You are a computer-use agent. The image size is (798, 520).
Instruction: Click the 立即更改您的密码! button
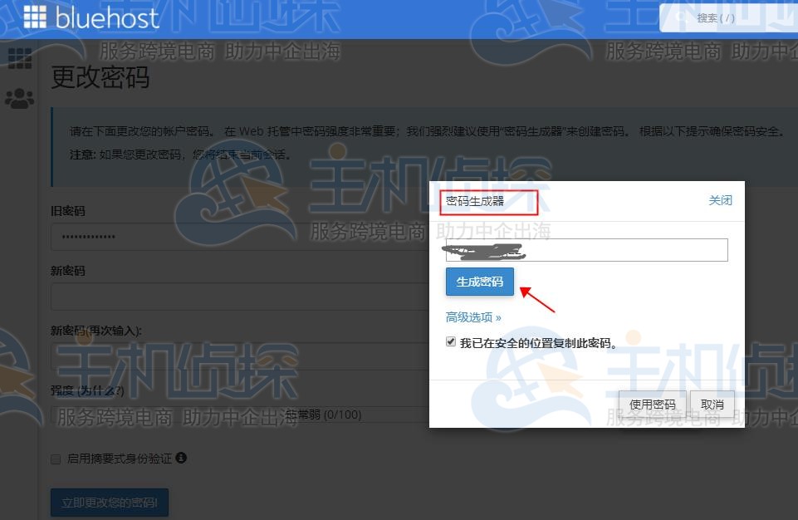[x=109, y=503]
